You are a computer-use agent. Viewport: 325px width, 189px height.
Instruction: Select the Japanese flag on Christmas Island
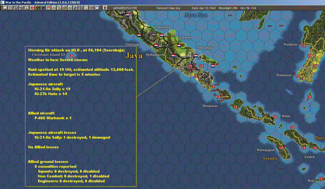[71, 55]
